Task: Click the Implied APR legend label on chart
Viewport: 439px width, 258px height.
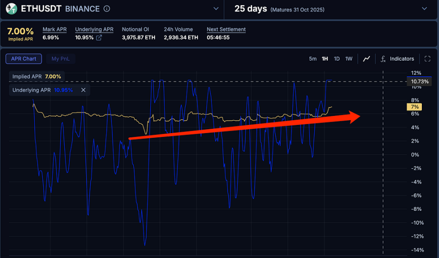Action: pyautogui.click(x=27, y=76)
